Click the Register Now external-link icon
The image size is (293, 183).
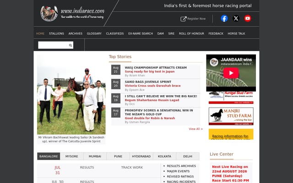pos(183,19)
